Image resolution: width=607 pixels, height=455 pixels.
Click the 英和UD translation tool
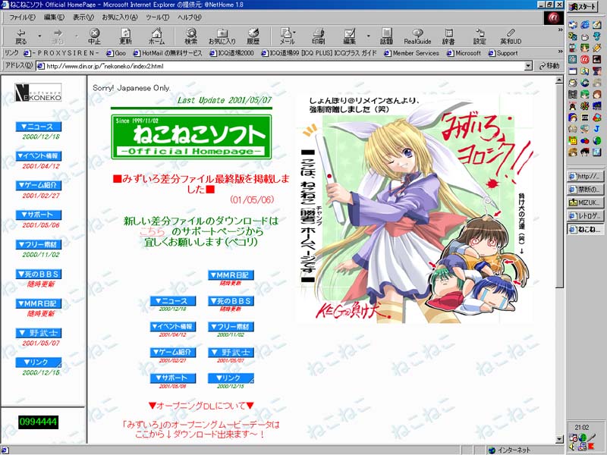pos(511,36)
